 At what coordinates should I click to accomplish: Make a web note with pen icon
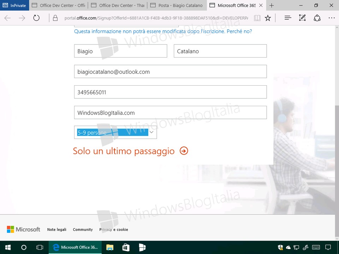point(302,18)
